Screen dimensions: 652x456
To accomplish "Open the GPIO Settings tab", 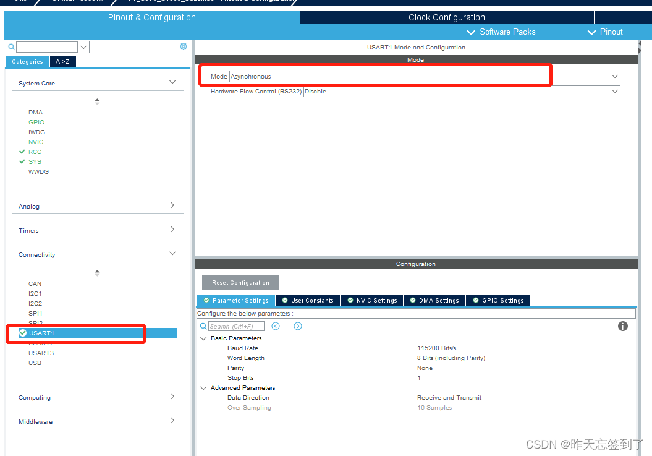I will [x=498, y=300].
